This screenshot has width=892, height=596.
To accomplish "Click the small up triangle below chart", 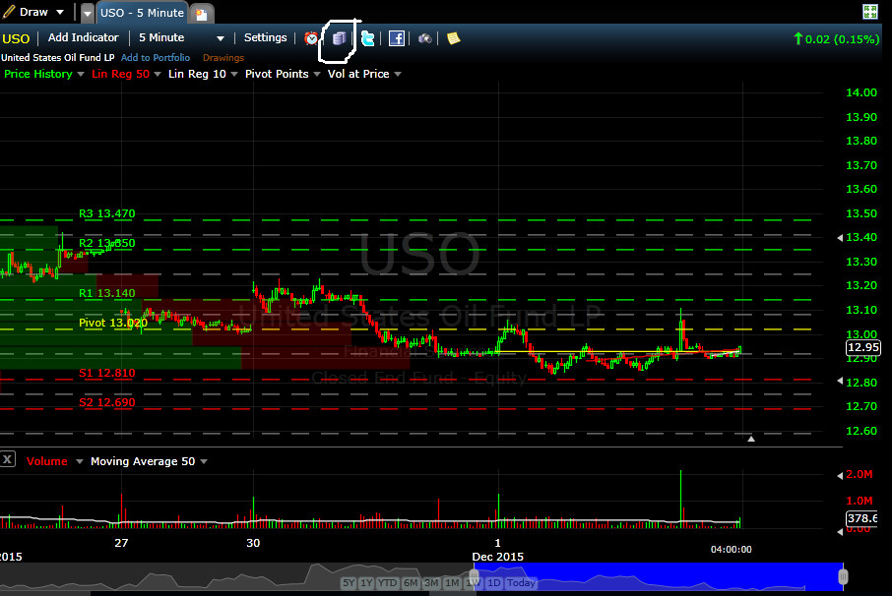I will pyautogui.click(x=751, y=439).
